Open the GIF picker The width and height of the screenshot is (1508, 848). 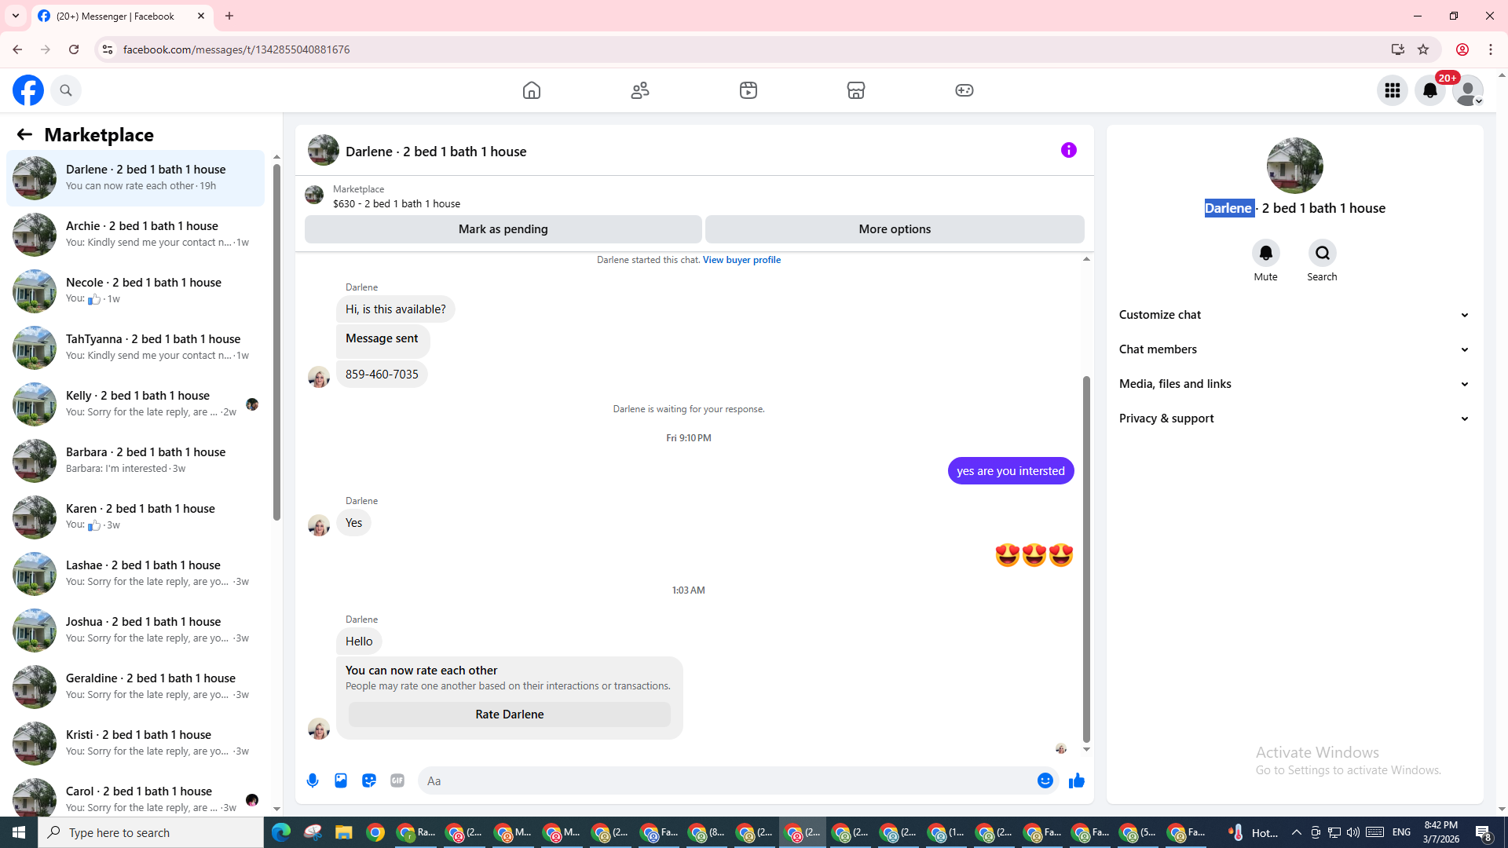coord(397,780)
